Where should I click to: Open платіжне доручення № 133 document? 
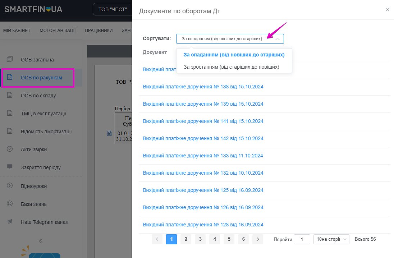coord(203,156)
